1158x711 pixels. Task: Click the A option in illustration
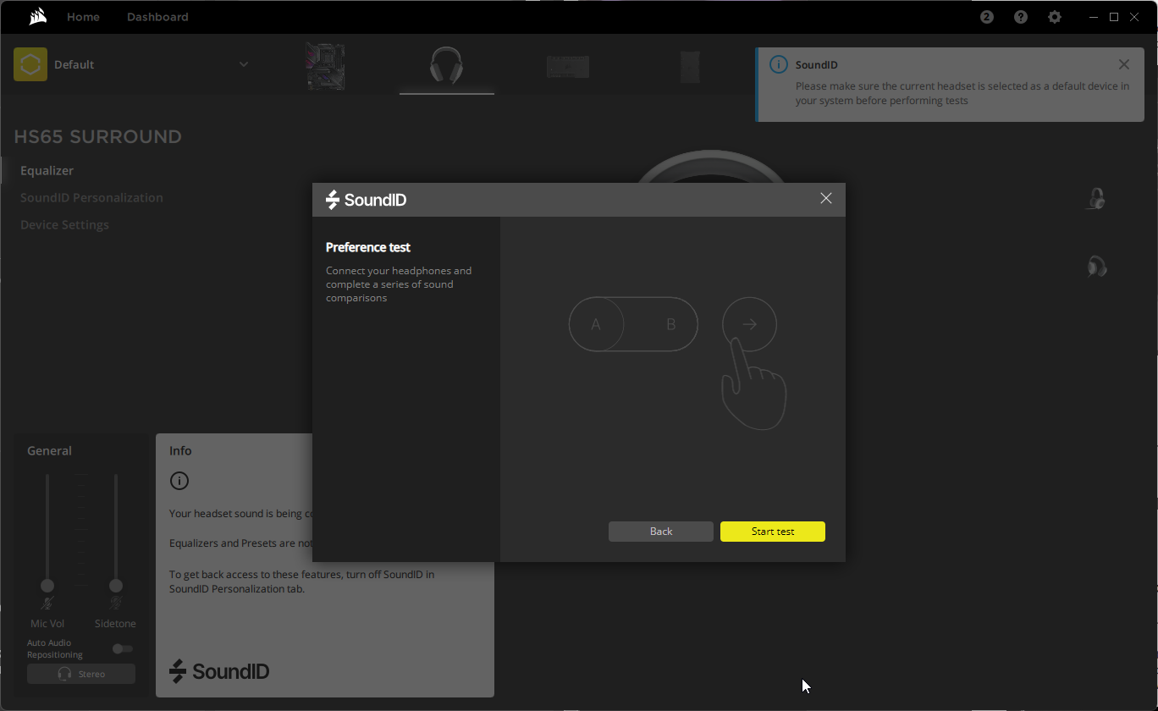(x=596, y=324)
